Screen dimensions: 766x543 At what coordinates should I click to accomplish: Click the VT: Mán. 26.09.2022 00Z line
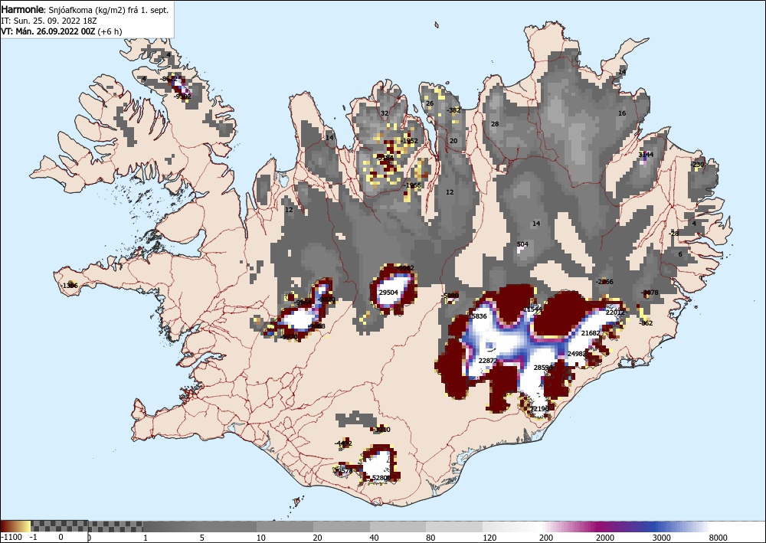62,31
